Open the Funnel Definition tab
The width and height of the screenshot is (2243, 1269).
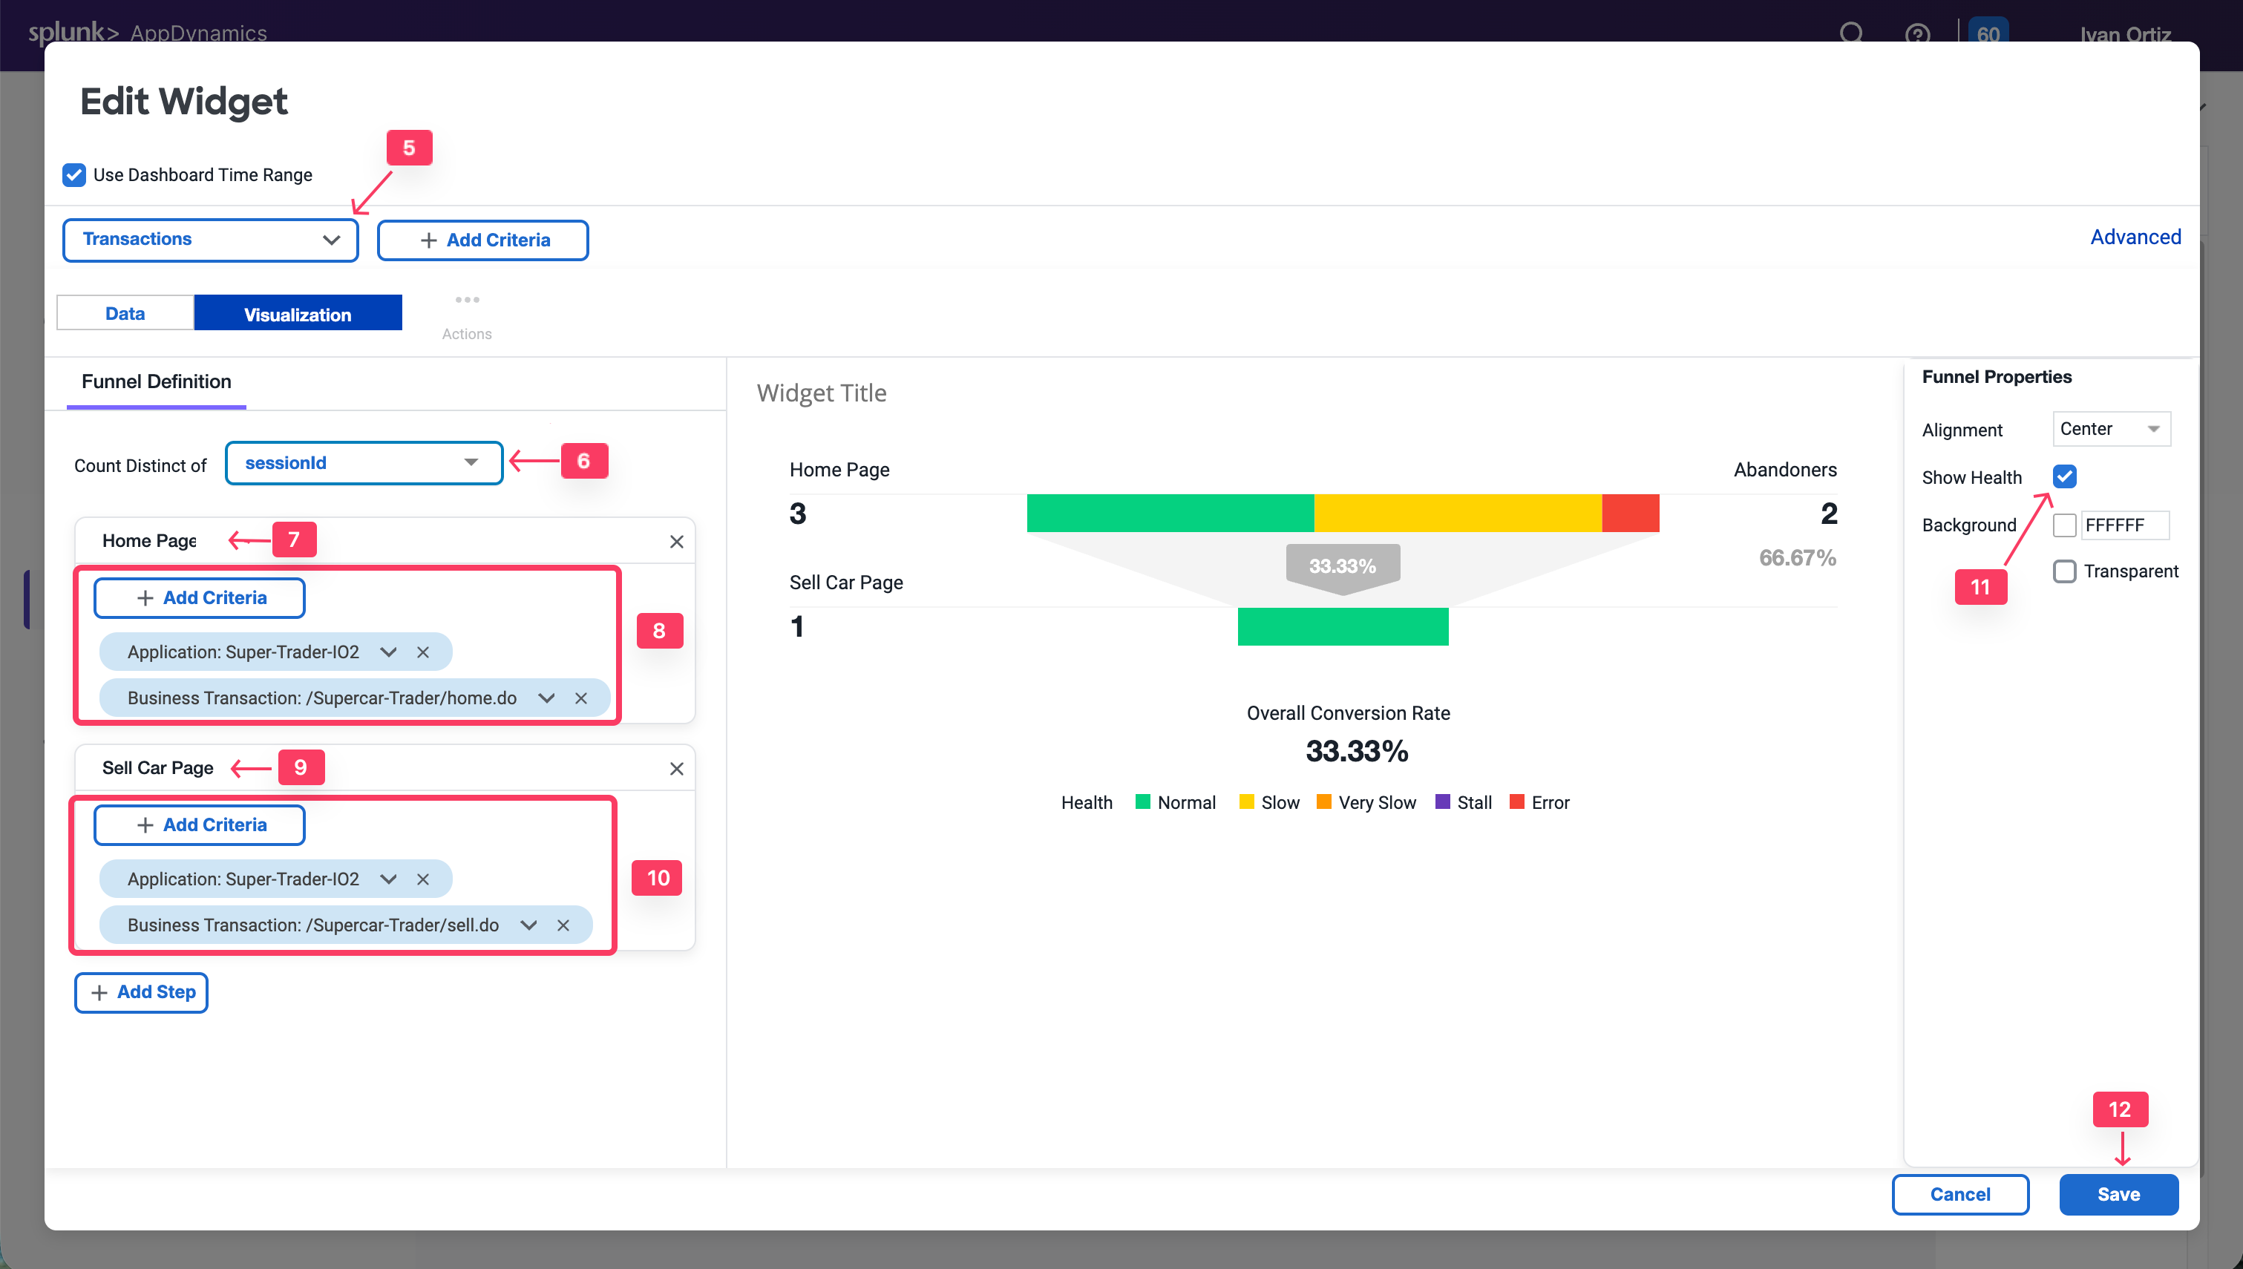point(156,381)
